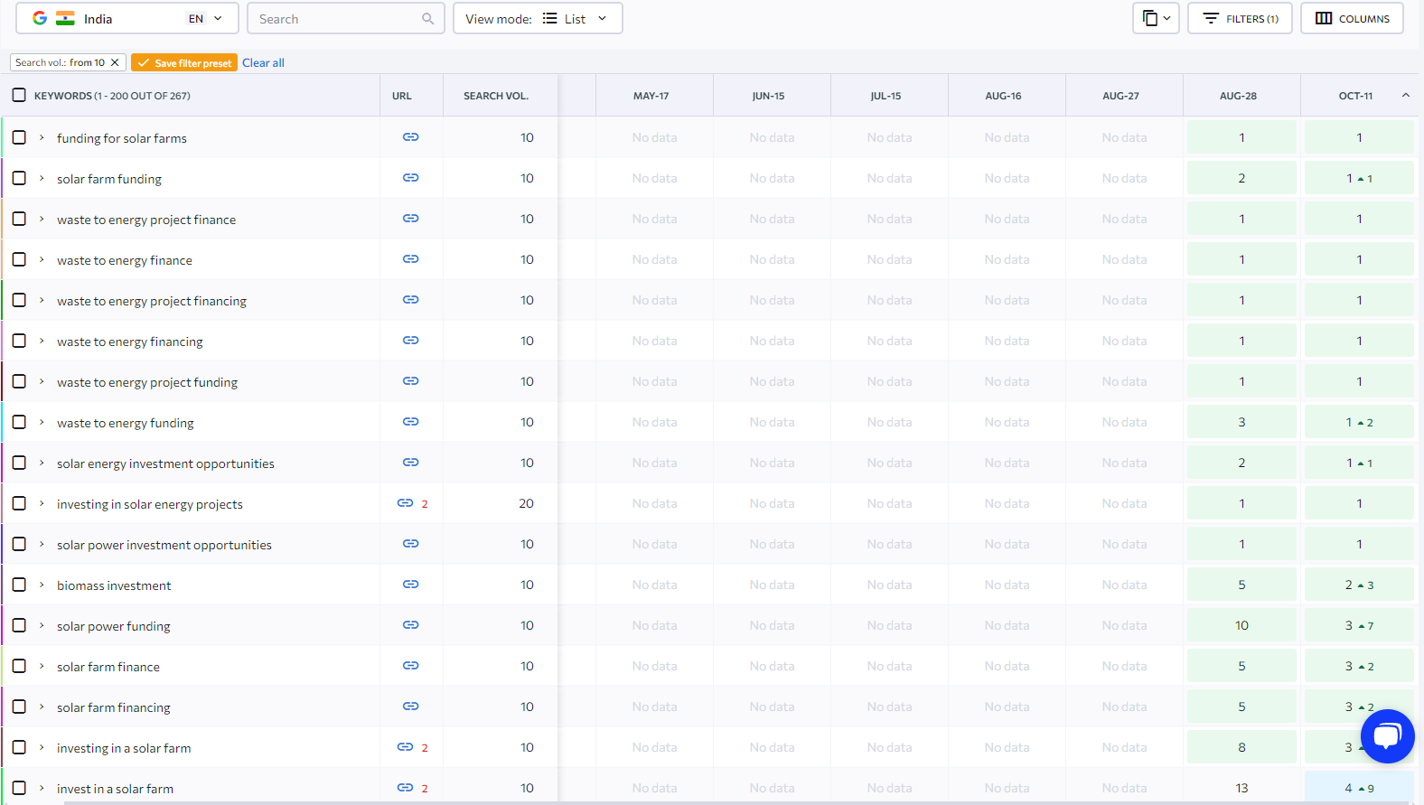Click the Save filter preset button
This screenshot has width=1424, height=805.
(x=184, y=63)
